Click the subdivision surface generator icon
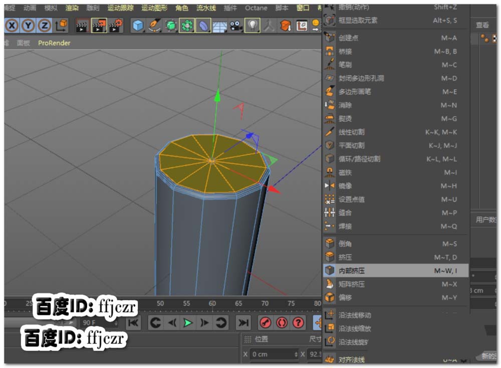The height and width of the screenshot is (368, 501). 171,26
